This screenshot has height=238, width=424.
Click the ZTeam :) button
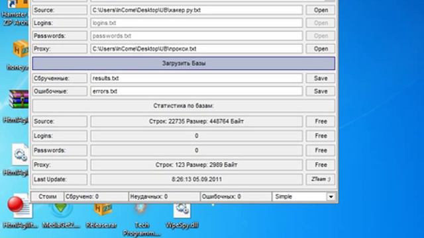[321, 179]
